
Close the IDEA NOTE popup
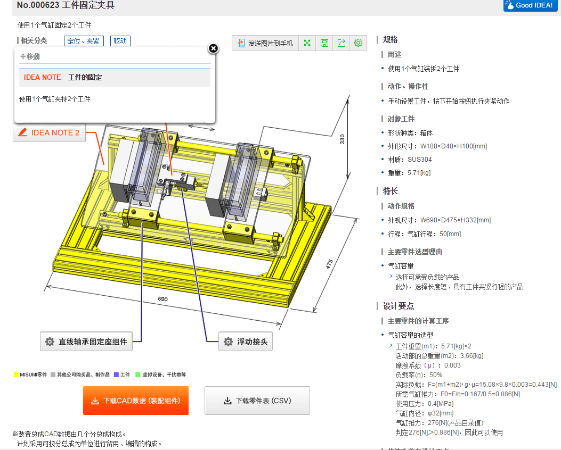tap(213, 48)
